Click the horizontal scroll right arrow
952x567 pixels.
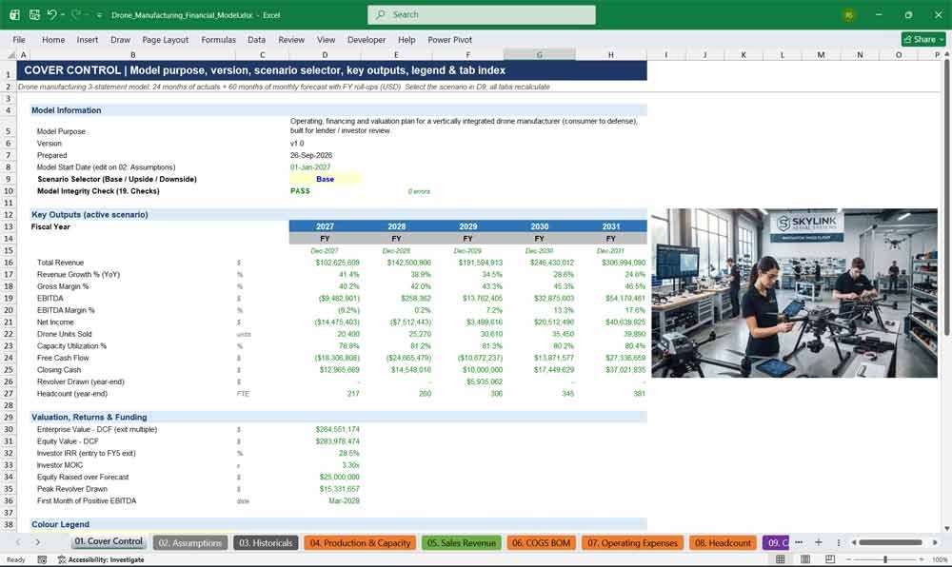coord(935,542)
